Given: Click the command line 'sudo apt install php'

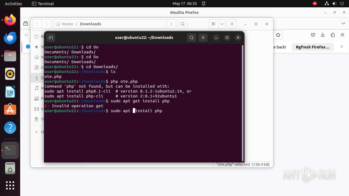Looking at the screenshot, I should (136, 111).
